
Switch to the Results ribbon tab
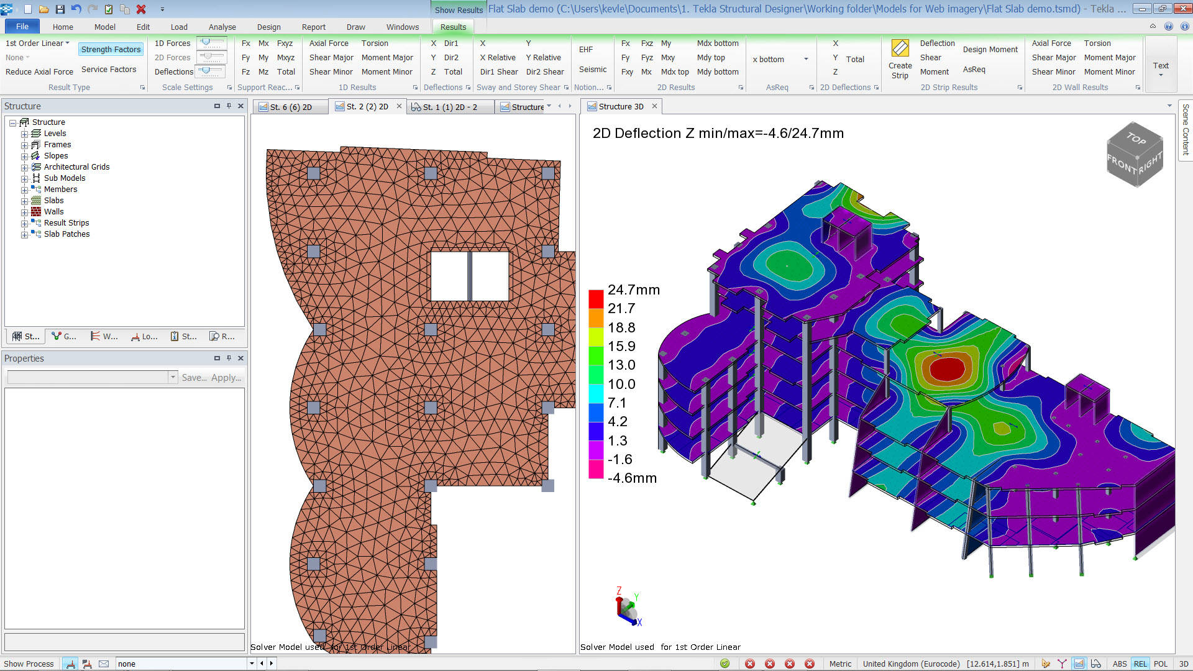pyautogui.click(x=452, y=27)
